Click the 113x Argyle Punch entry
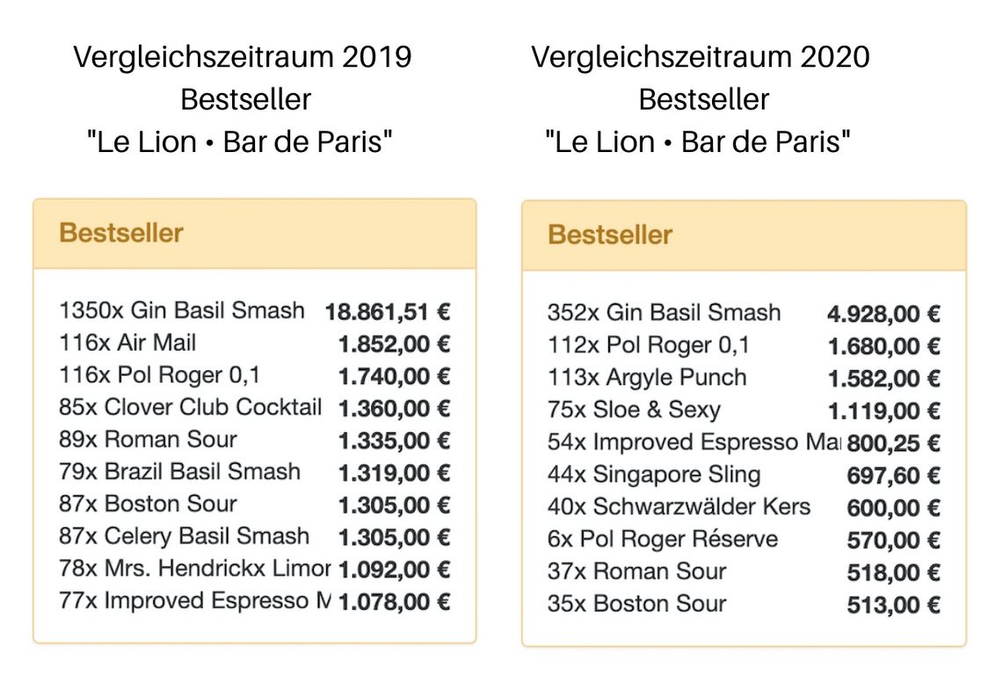The image size is (981, 675). pos(647,378)
